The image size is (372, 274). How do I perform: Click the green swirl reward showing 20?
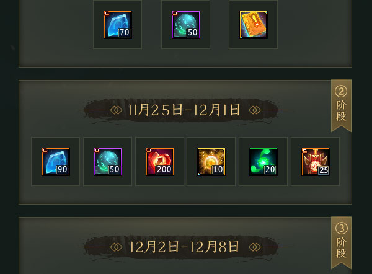(x=263, y=162)
